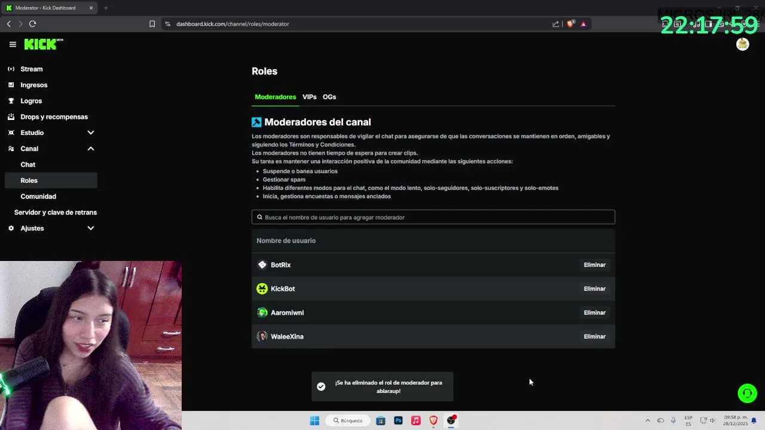The height and width of the screenshot is (430, 765).
Task: Open OBS Studio from the taskbar
Action: pyautogui.click(x=451, y=420)
